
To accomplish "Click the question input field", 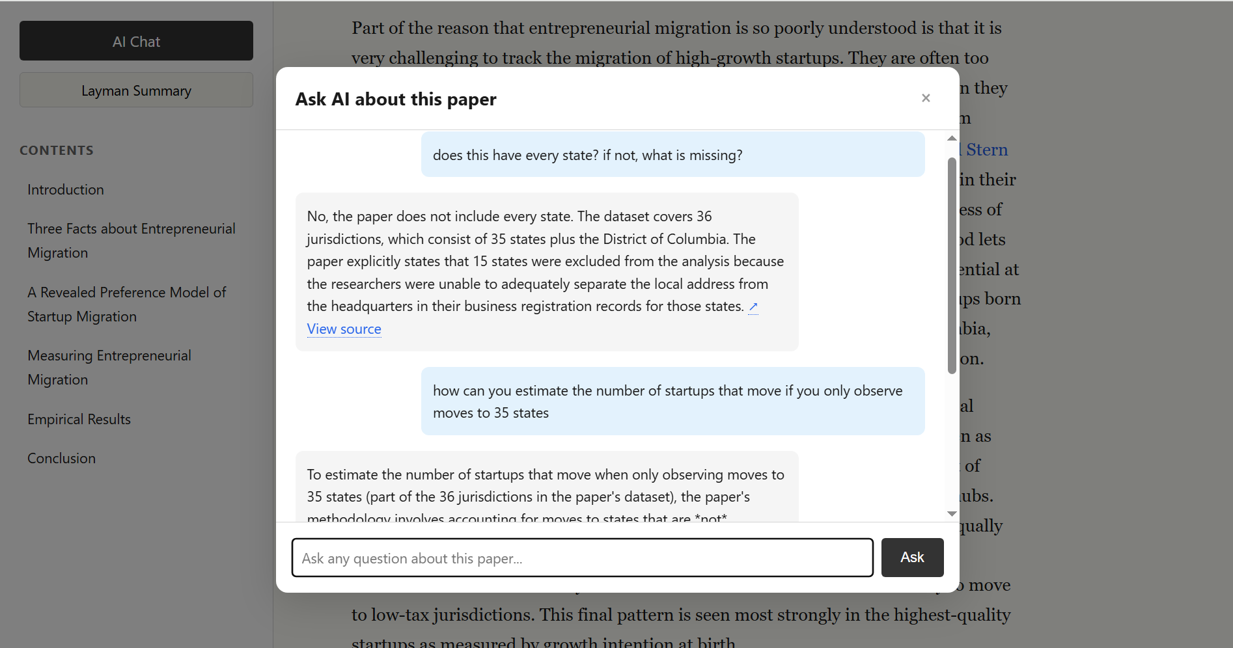I will tap(582, 558).
